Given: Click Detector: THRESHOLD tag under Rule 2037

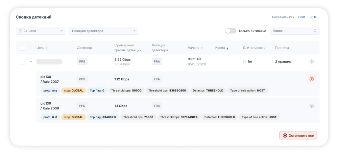Looking at the screenshot, I should click(208, 91).
